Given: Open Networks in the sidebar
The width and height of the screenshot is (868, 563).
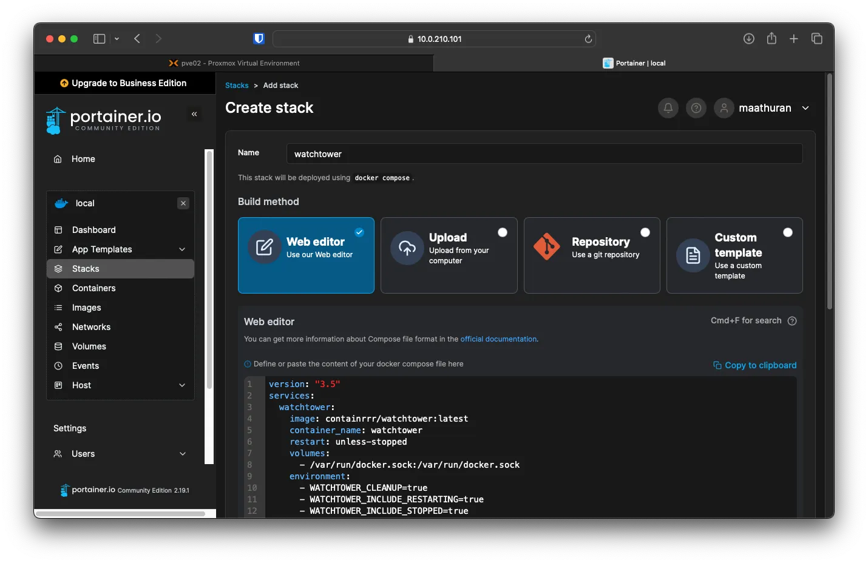Looking at the screenshot, I should 91,327.
